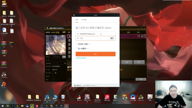Click the VIP label in battle platform window
192x108 pixels.
[x=64, y=32]
